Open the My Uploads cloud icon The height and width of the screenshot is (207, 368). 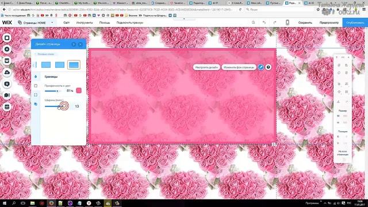pos(7,72)
